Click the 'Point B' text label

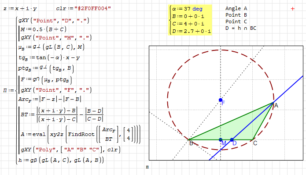coord(236,15)
